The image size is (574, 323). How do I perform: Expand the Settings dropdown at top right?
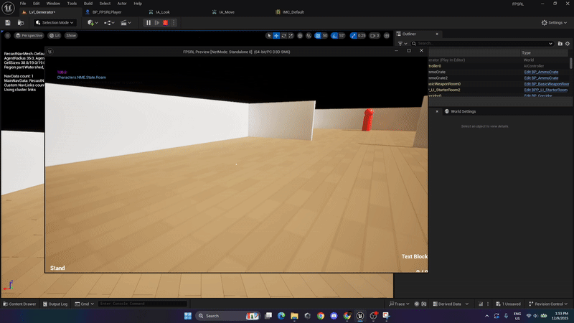[x=555, y=23]
